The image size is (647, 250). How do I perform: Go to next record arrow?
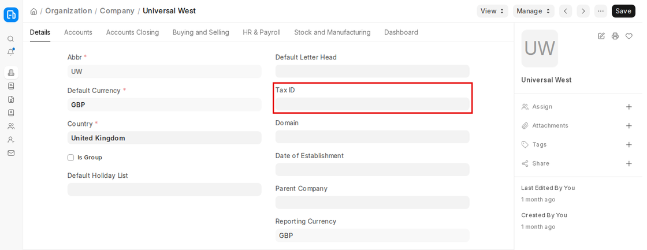(x=583, y=11)
